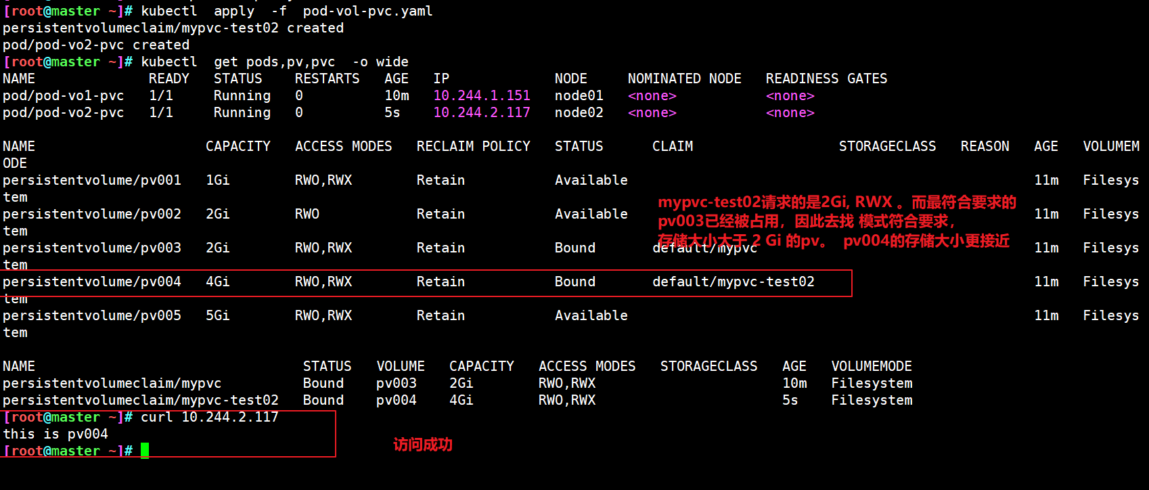
Task: Click 'Bound' status of pv003
Action: pyautogui.click(x=575, y=248)
